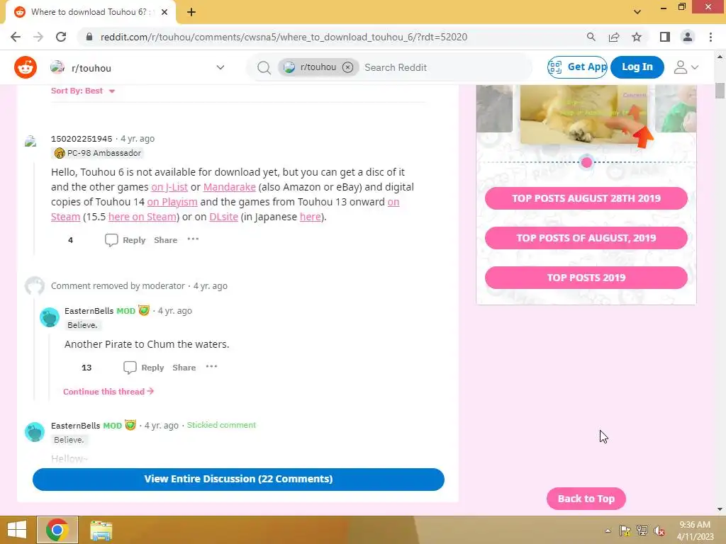Share 150202251945's comment
The width and height of the screenshot is (726, 544).
click(165, 240)
